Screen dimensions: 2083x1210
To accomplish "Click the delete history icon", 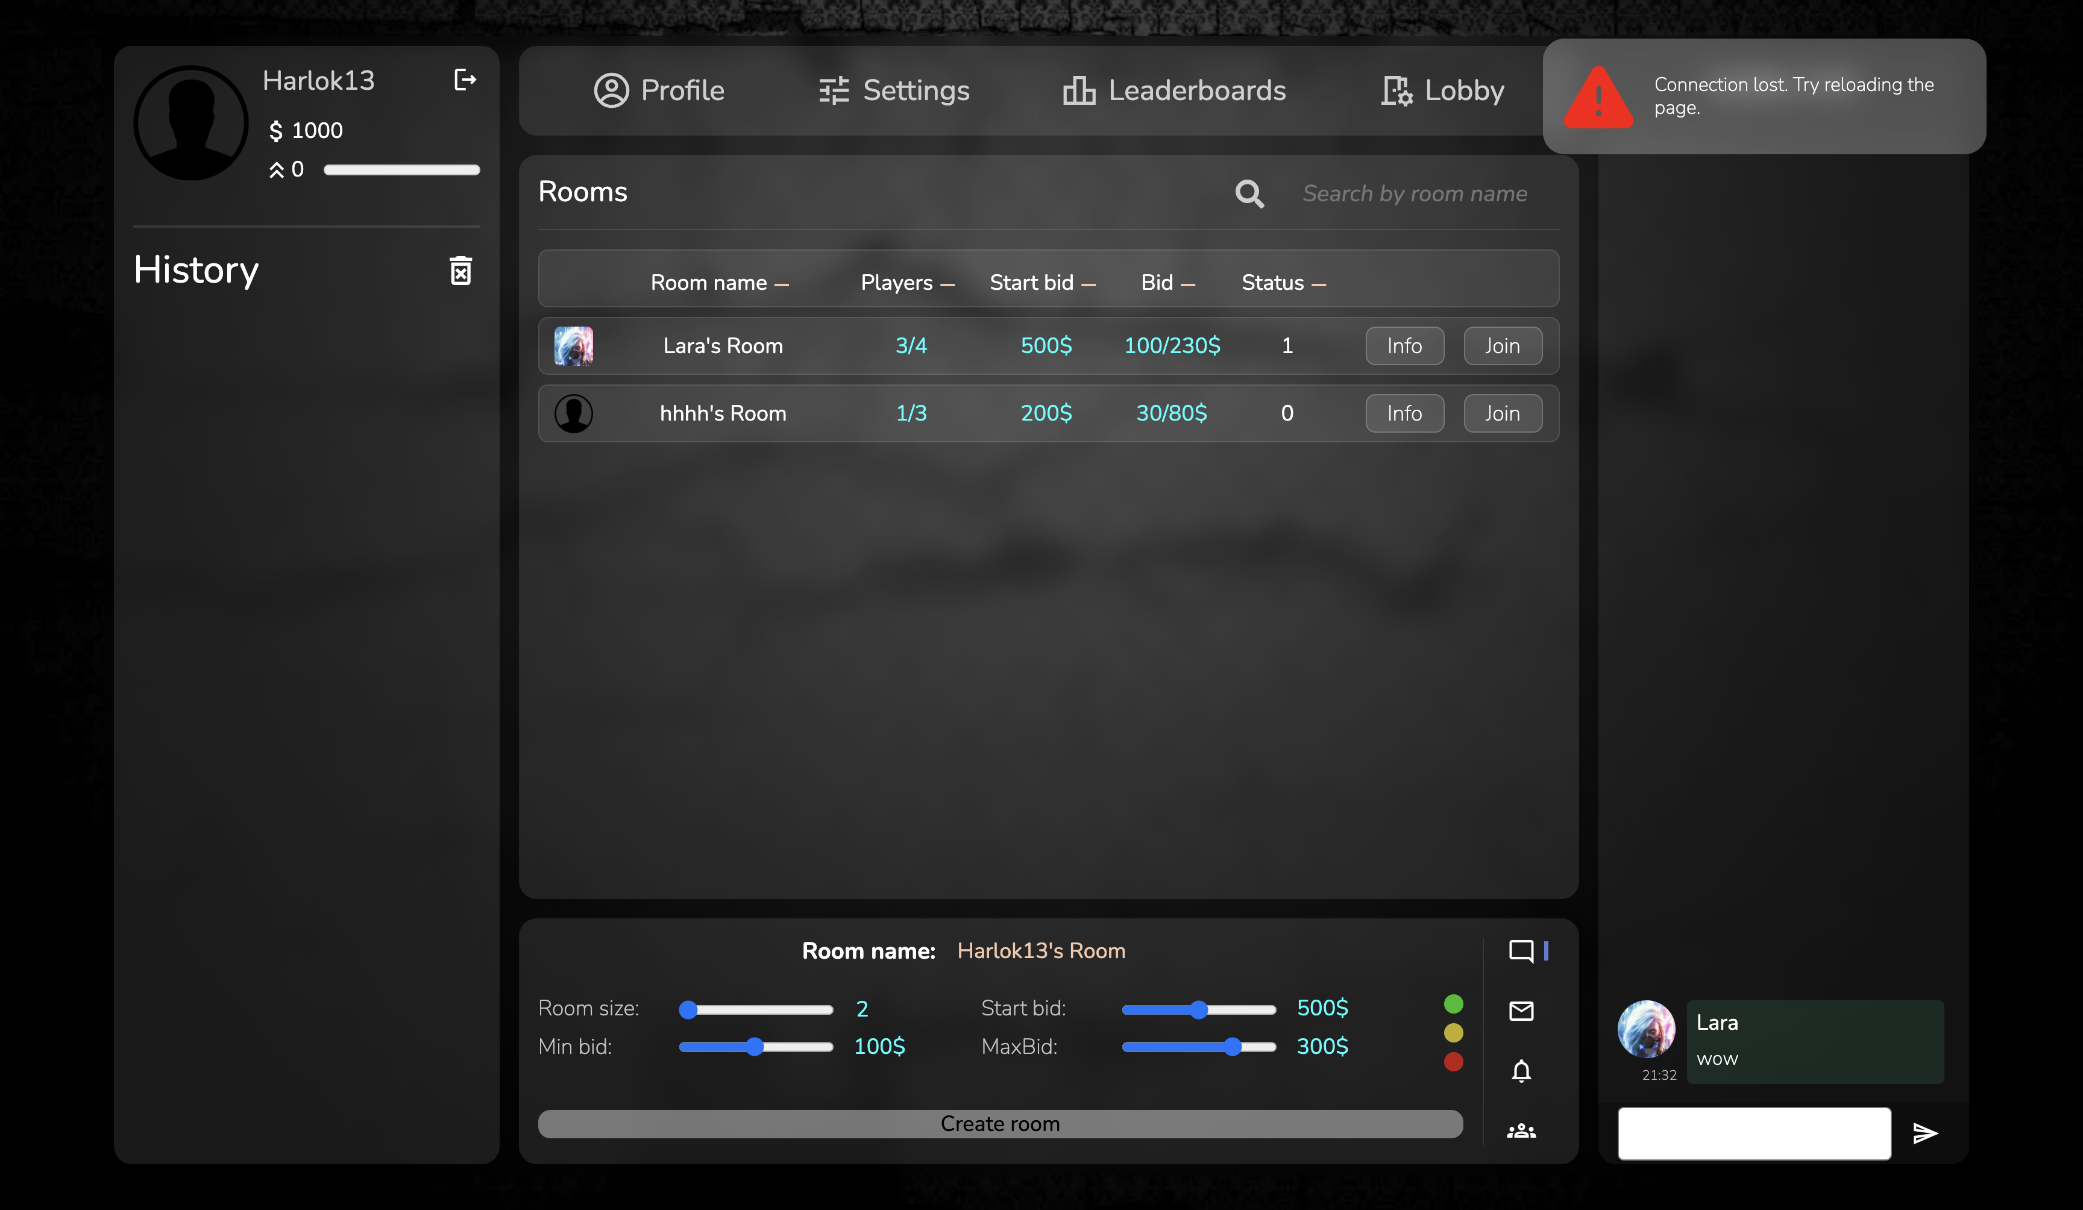I will click(x=461, y=271).
